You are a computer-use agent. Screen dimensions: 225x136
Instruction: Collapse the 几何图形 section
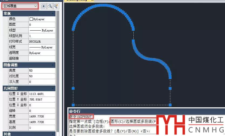pyautogui.click(x=53, y=88)
